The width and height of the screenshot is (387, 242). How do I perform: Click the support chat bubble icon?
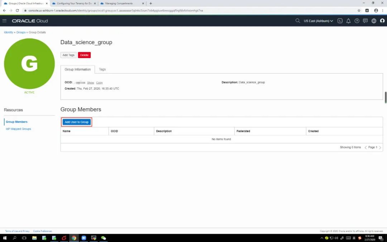(x=365, y=21)
